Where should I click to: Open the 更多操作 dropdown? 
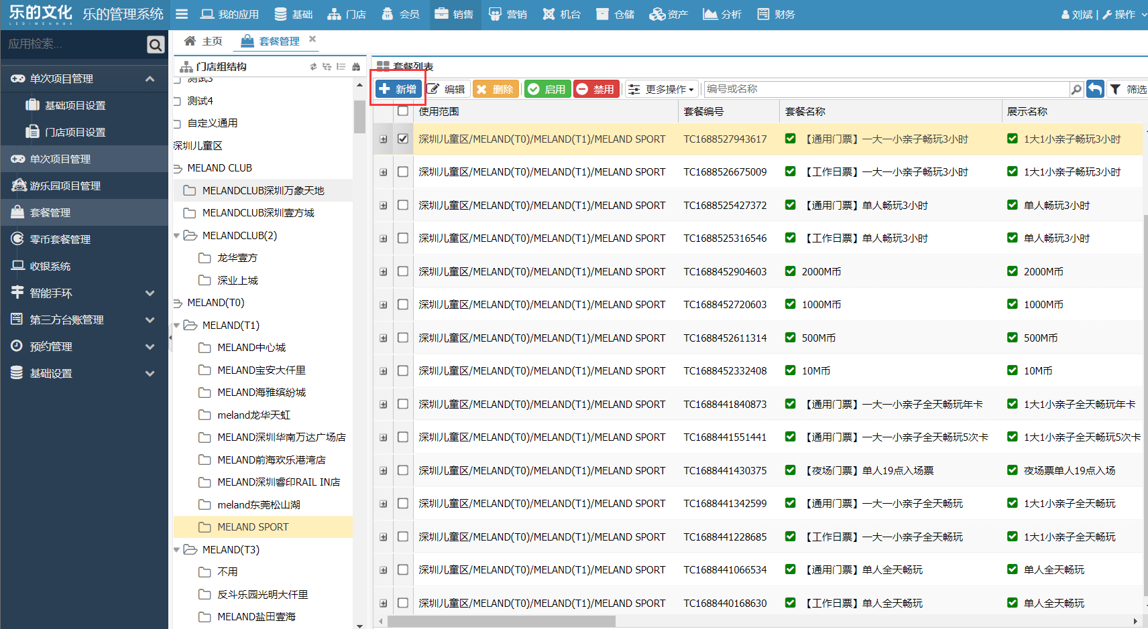tap(662, 89)
